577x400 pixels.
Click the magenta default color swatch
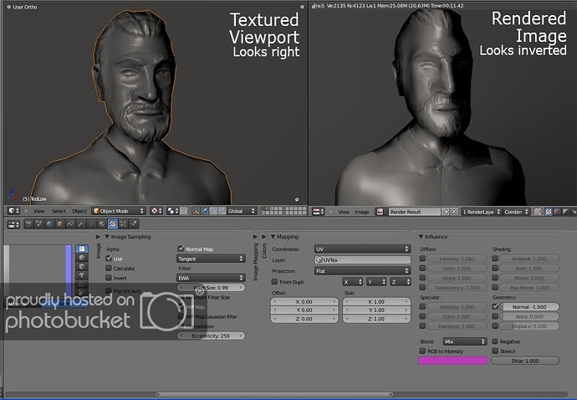click(x=452, y=361)
